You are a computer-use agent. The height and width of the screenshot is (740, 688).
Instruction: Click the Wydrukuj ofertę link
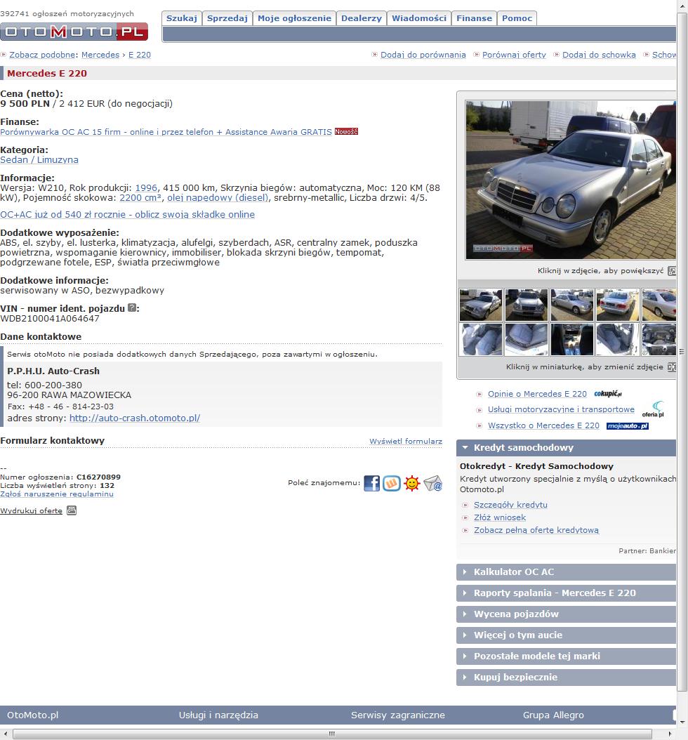31,510
